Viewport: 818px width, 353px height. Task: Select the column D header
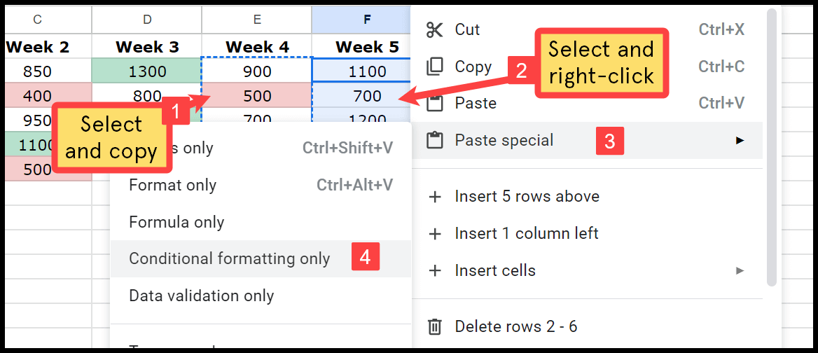[x=147, y=20]
